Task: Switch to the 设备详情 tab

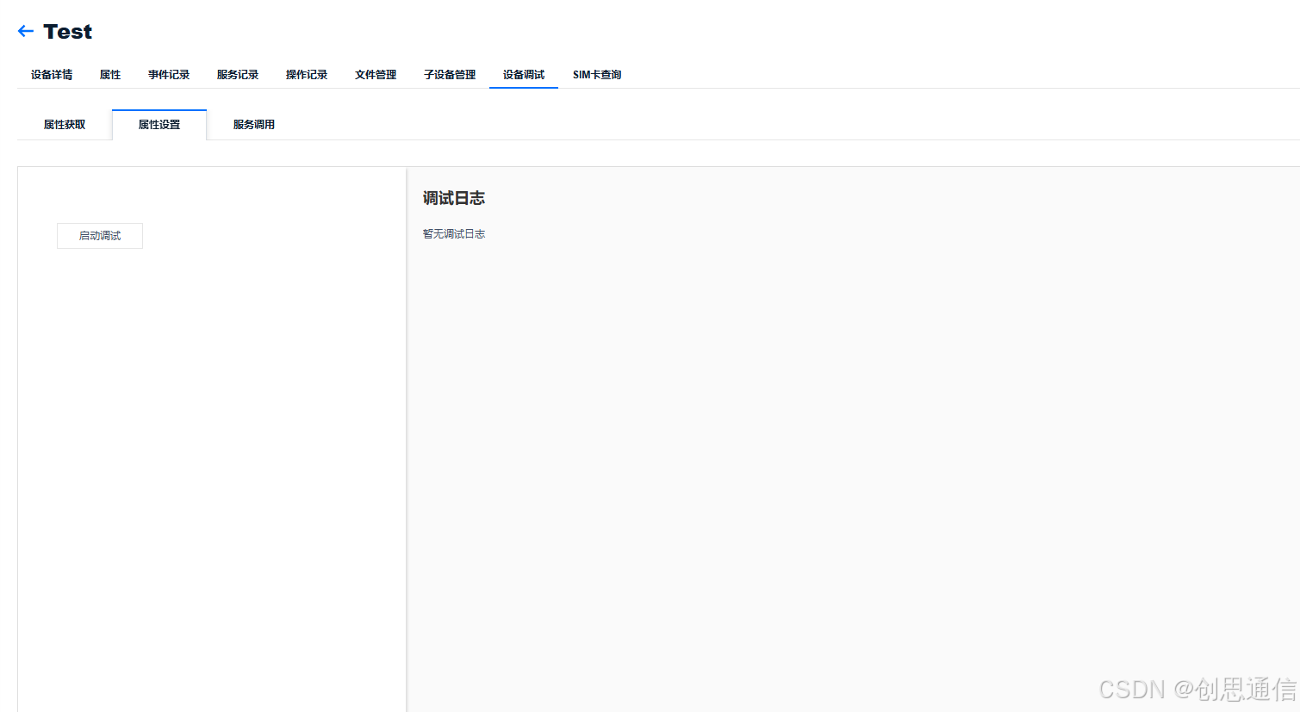Action: (x=50, y=75)
